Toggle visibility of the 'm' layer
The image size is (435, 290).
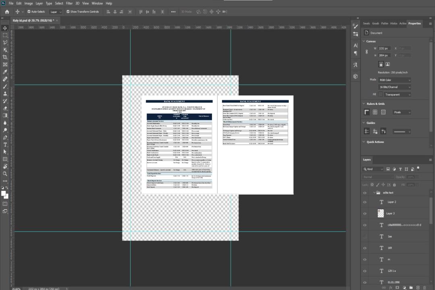pyautogui.click(x=365, y=260)
